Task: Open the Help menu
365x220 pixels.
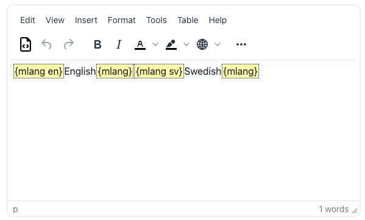Action: pyautogui.click(x=218, y=20)
